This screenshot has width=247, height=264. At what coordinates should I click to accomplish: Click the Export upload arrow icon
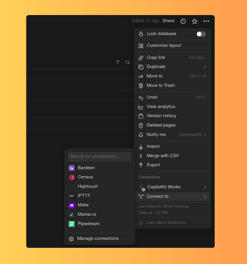pyautogui.click(x=141, y=165)
